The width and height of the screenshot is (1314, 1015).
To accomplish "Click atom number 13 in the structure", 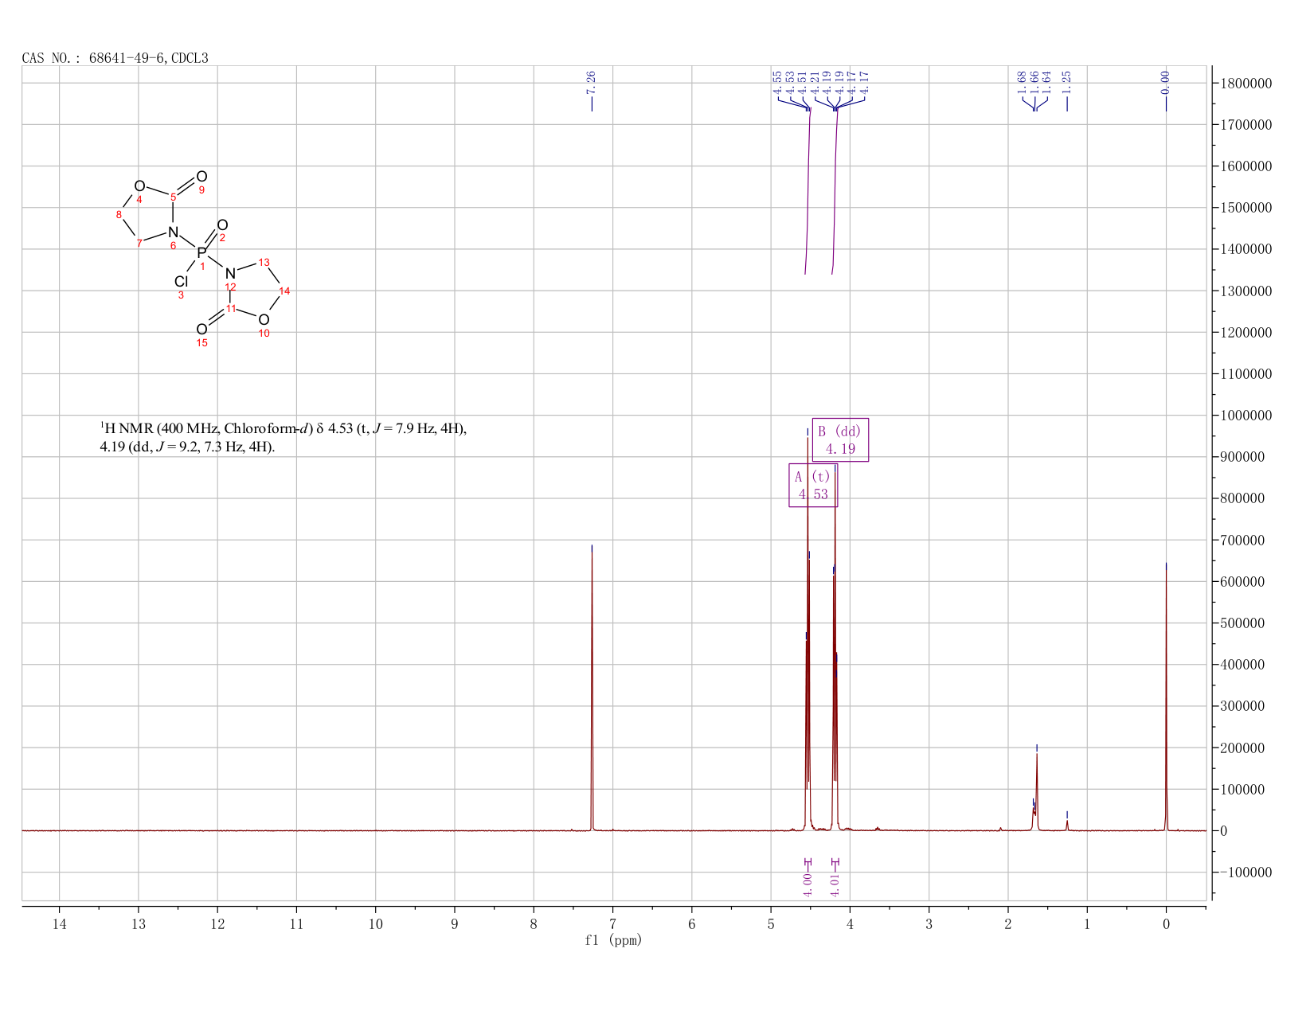I will 264,262.
